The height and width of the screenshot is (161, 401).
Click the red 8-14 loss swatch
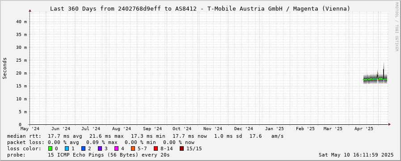(156, 148)
